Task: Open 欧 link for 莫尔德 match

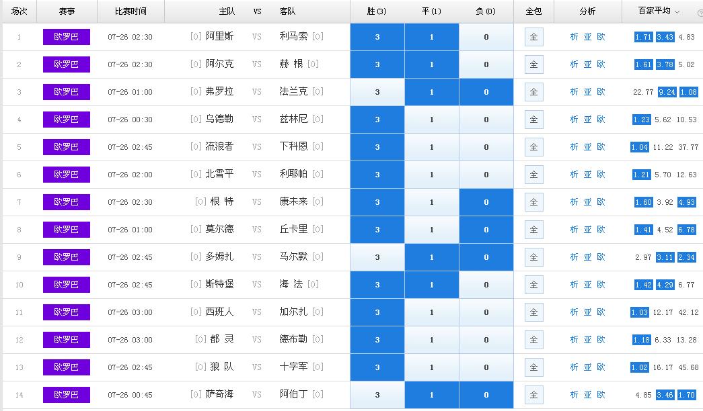Action: click(x=601, y=230)
